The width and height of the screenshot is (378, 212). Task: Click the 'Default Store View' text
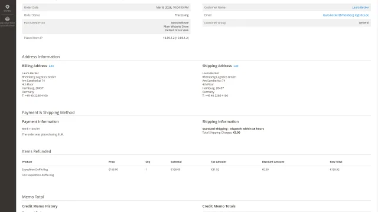tap(177, 30)
